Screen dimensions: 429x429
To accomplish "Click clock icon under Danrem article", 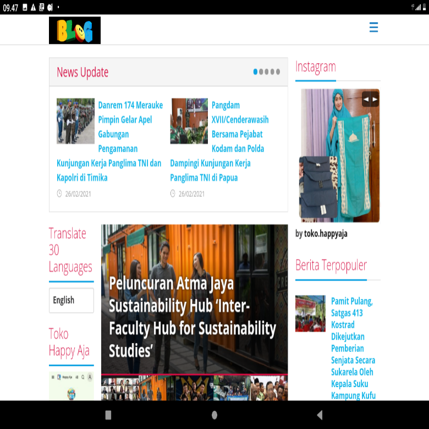I will click(59, 194).
